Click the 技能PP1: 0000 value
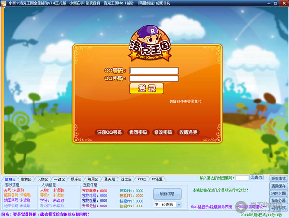 (x=131, y=191)
